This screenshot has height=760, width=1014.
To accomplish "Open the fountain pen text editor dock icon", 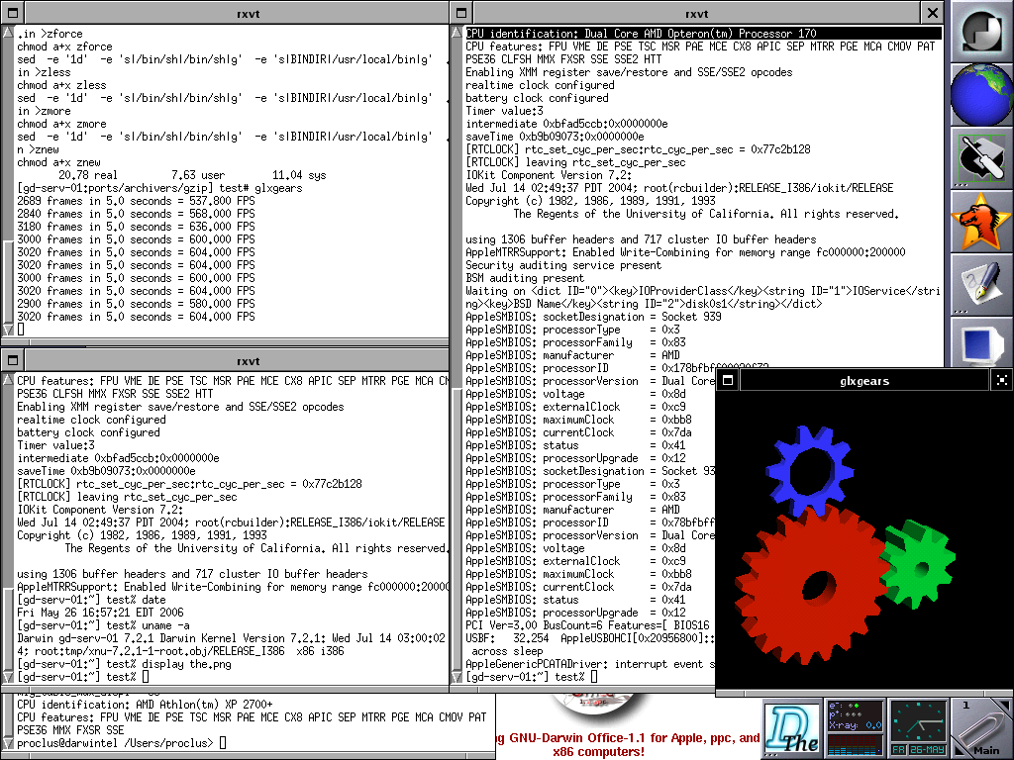I will pos(981,284).
